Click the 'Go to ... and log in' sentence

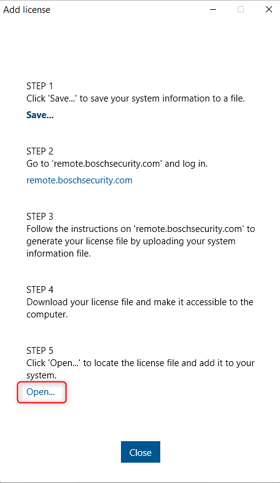point(117,164)
